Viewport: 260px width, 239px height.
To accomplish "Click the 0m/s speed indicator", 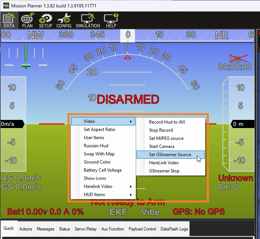I will (12, 124).
